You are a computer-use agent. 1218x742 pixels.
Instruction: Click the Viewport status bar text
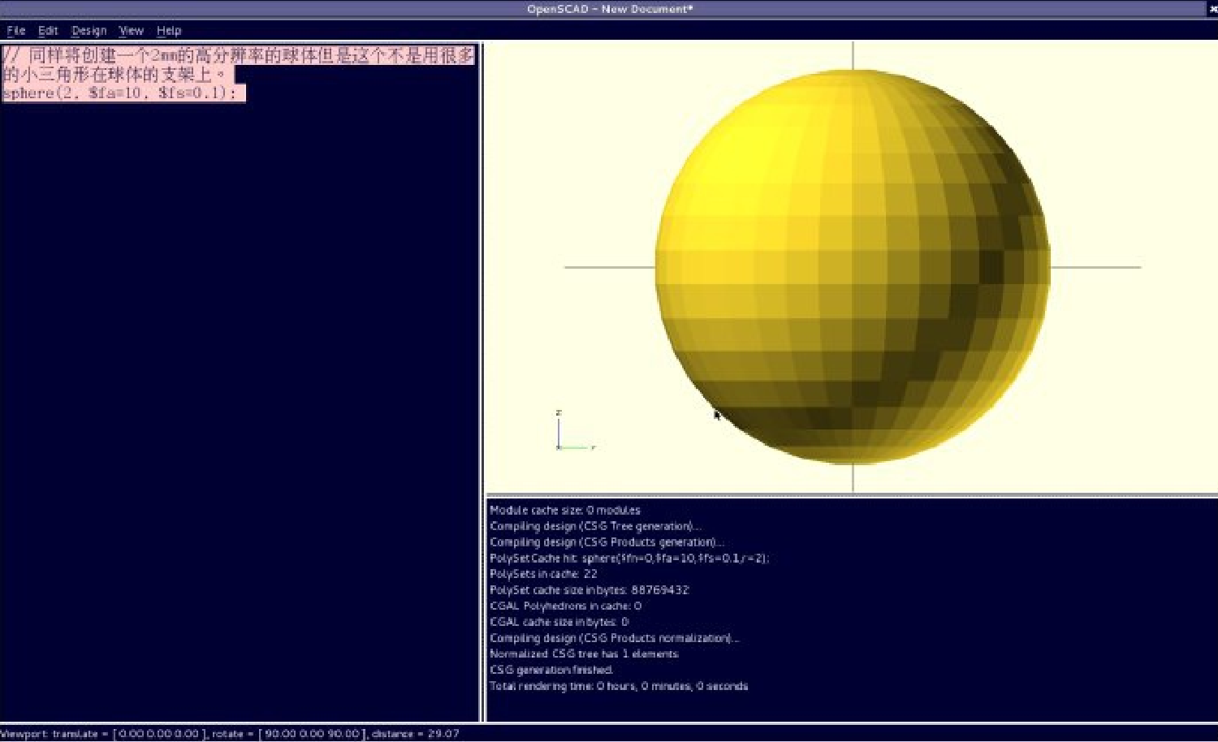coord(230,734)
